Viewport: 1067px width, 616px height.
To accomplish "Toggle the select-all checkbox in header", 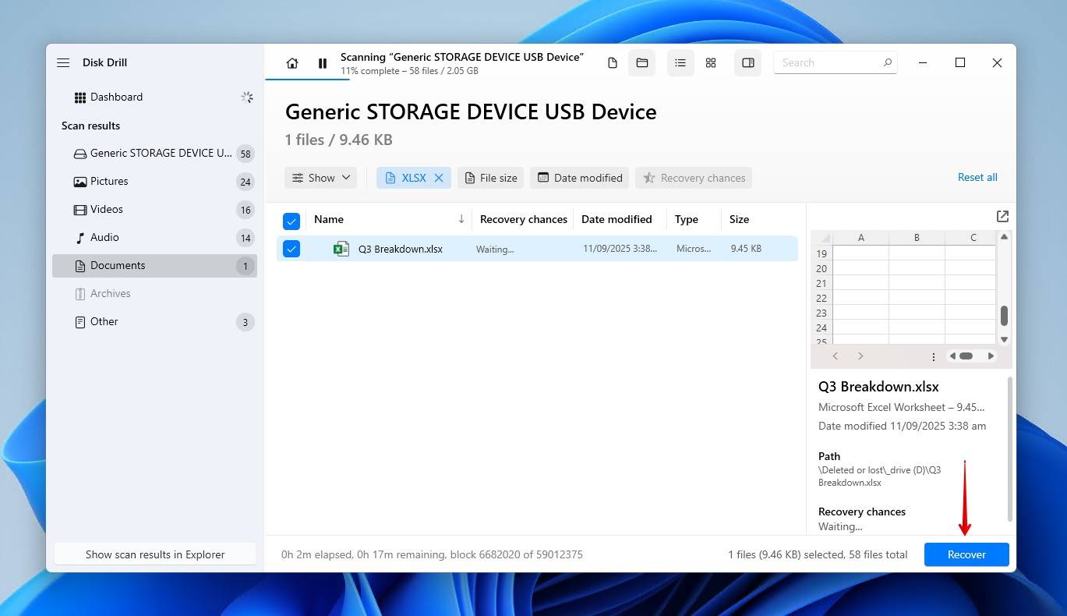I will pos(291,221).
